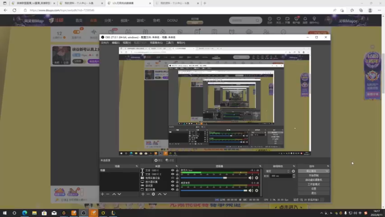This screenshot has height=217, width=385.
Task: Move source up in the Sources panel
Action: click(x=160, y=194)
